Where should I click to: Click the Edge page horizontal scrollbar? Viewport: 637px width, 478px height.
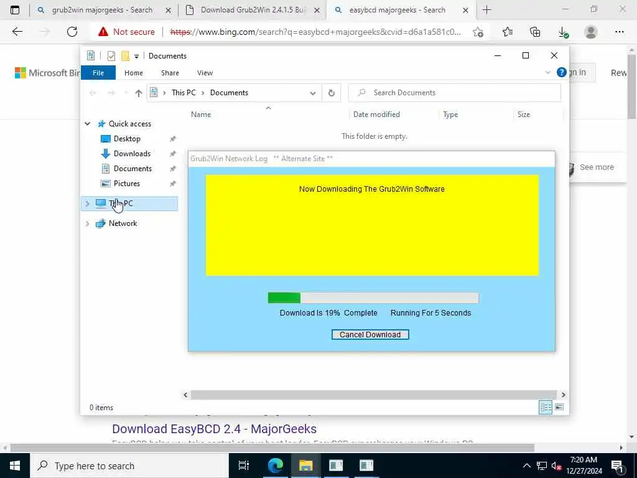click(x=272, y=448)
